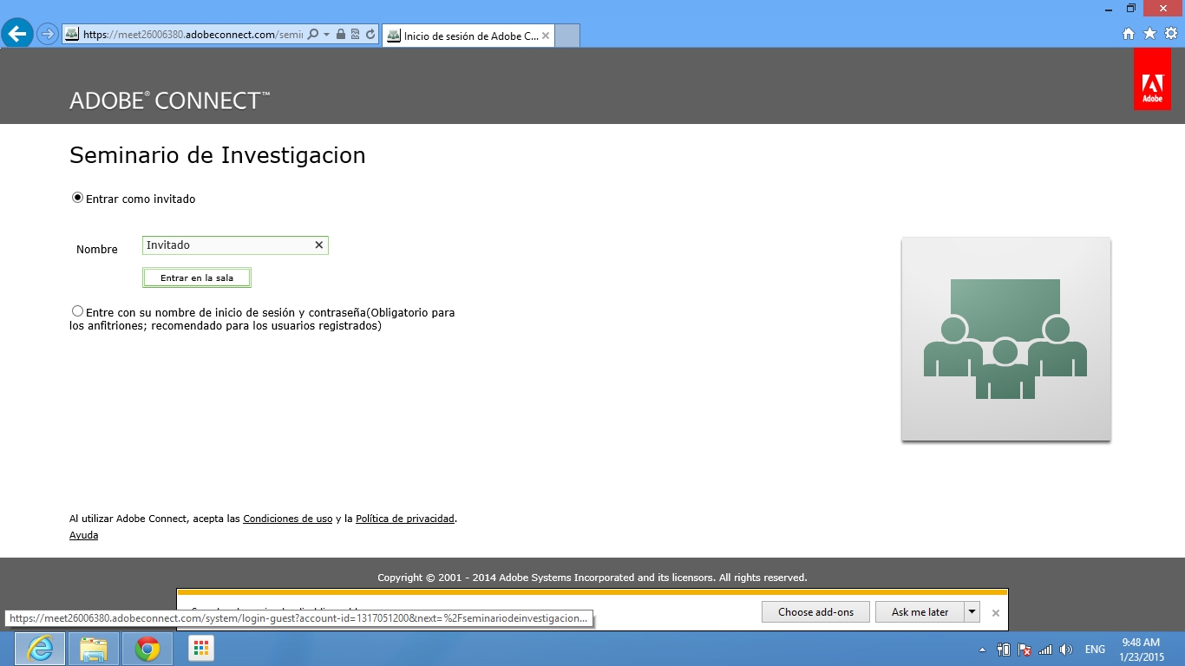Refresh the page with the reload icon

coord(370,35)
